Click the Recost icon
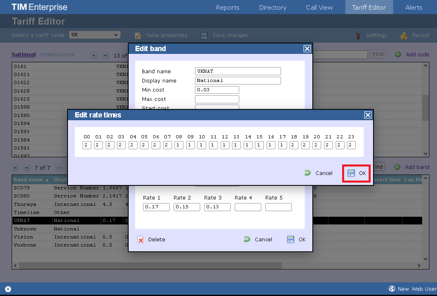 pos(404,35)
